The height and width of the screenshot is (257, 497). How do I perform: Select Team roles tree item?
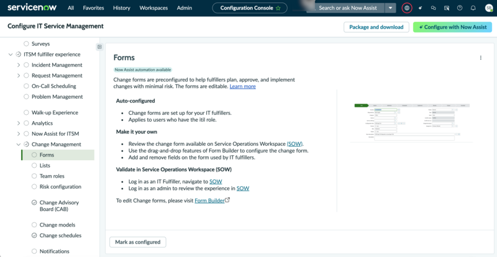[52, 176]
